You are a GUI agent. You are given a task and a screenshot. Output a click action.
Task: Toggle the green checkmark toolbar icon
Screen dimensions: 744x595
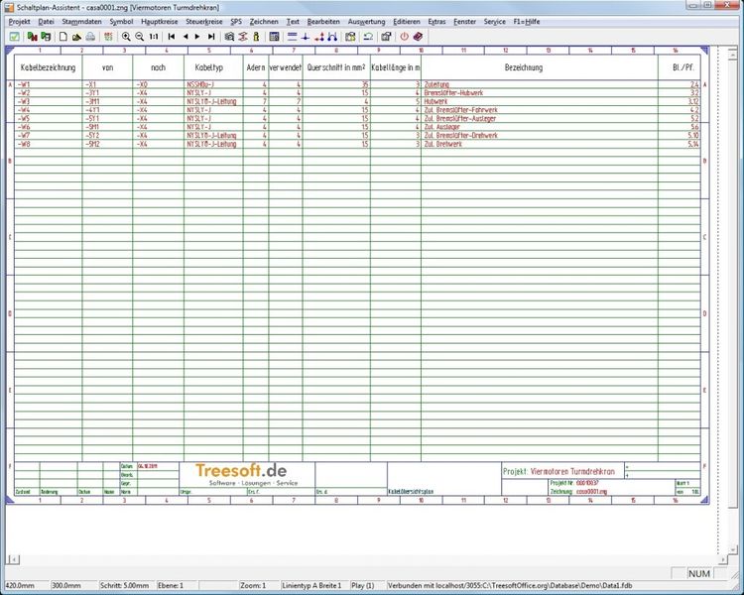click(x=15, y=36)
